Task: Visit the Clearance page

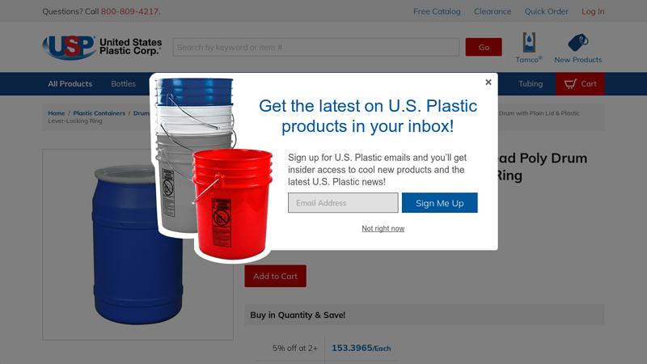Action: [x=493, y=11]
